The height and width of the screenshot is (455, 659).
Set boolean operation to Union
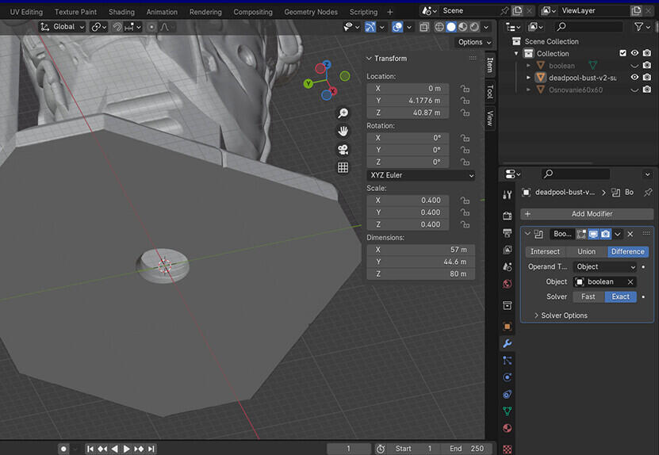tap(586, 251)
